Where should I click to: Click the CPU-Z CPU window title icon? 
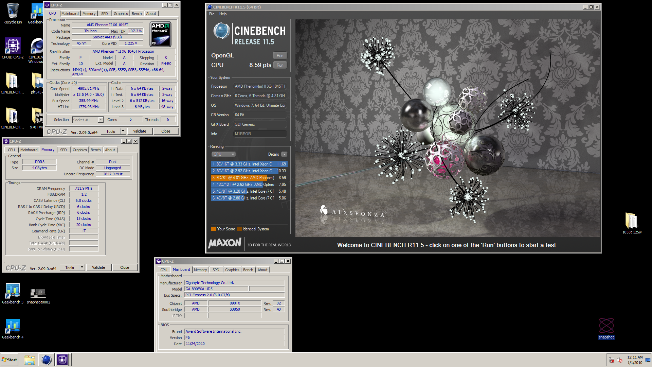pos(47,5)
